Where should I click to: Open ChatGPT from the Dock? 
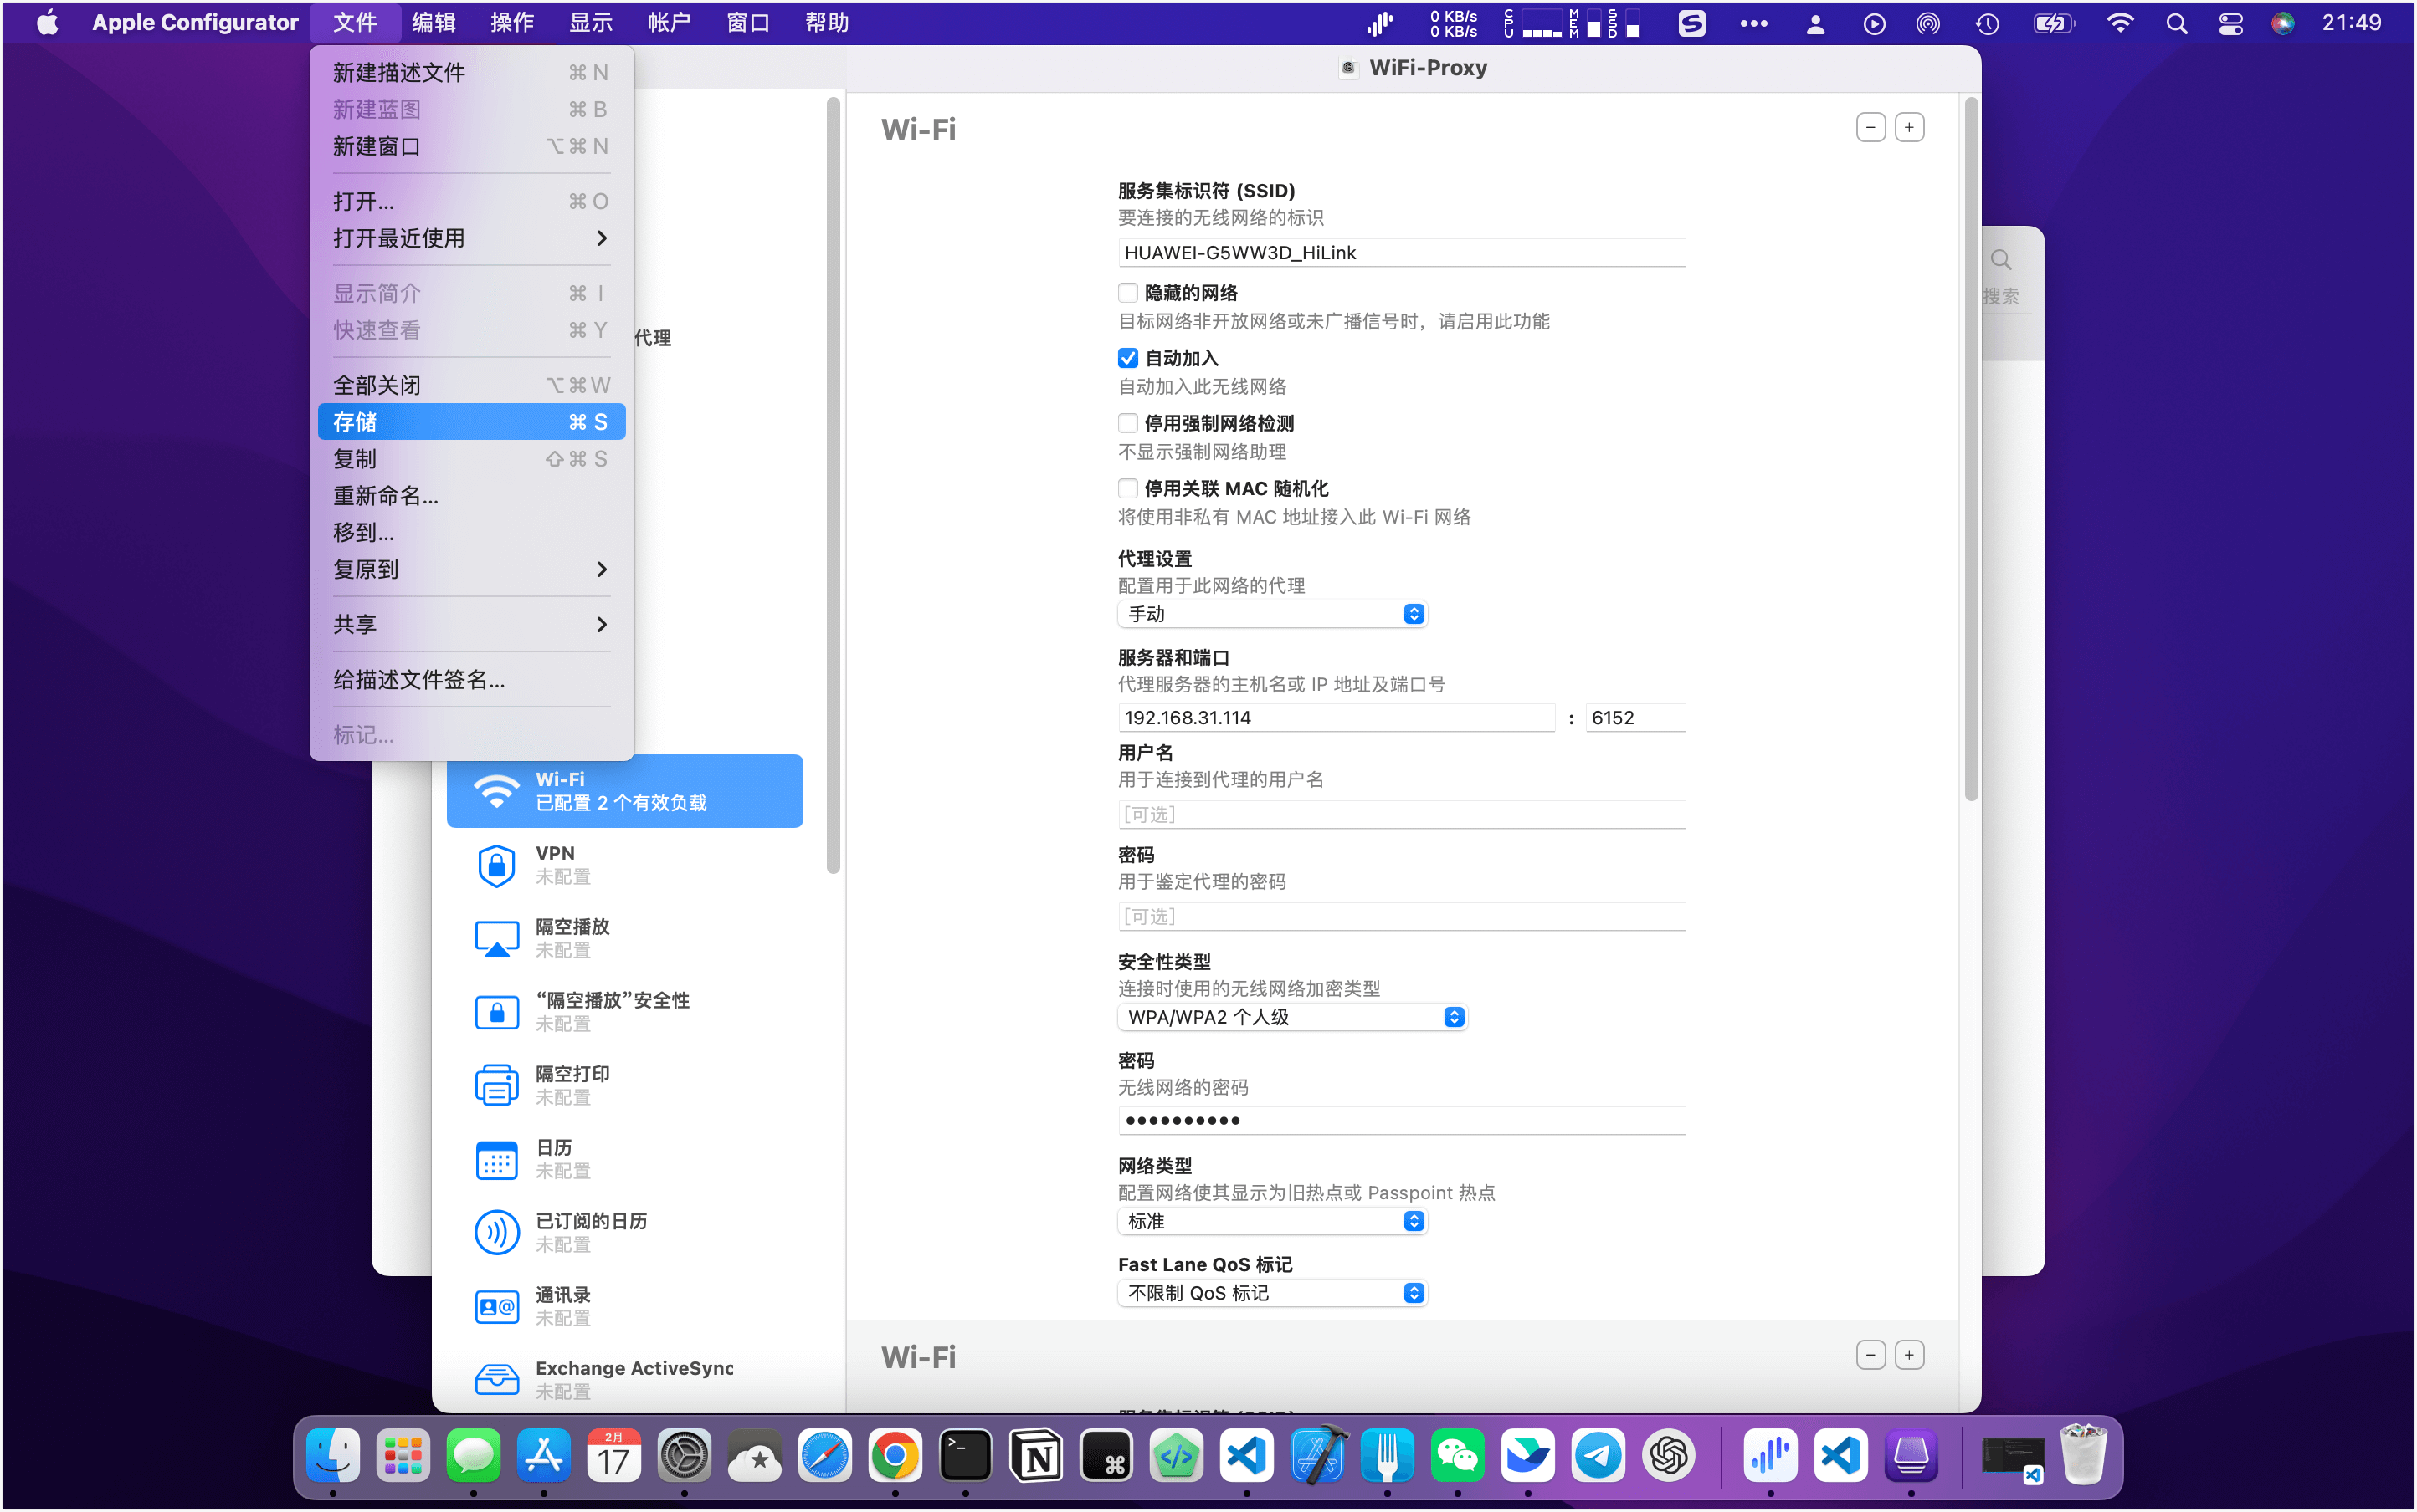click(x=1668, y=1456)
